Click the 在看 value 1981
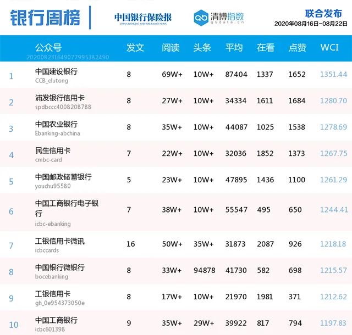The image size is (352, 335). [x=265, y=297]
